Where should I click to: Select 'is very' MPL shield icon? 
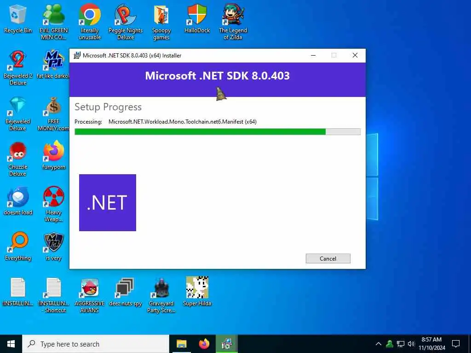(53, 247)
